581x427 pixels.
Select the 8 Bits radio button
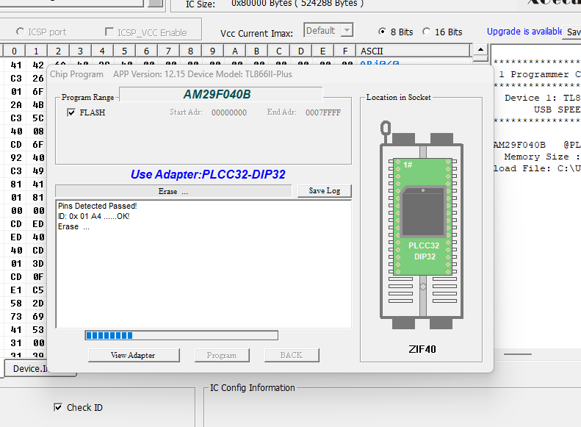tap(382, 32)
